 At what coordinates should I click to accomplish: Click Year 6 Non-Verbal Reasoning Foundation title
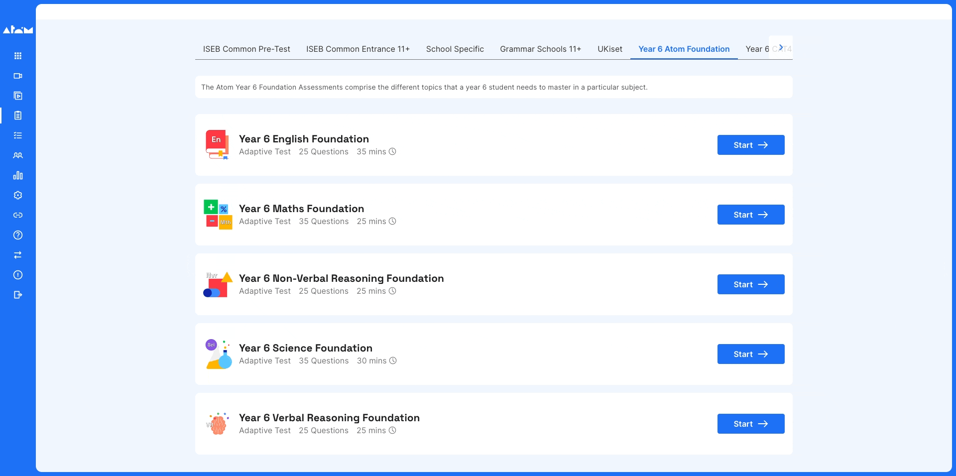pyautogui.click(x=341, y=278)
